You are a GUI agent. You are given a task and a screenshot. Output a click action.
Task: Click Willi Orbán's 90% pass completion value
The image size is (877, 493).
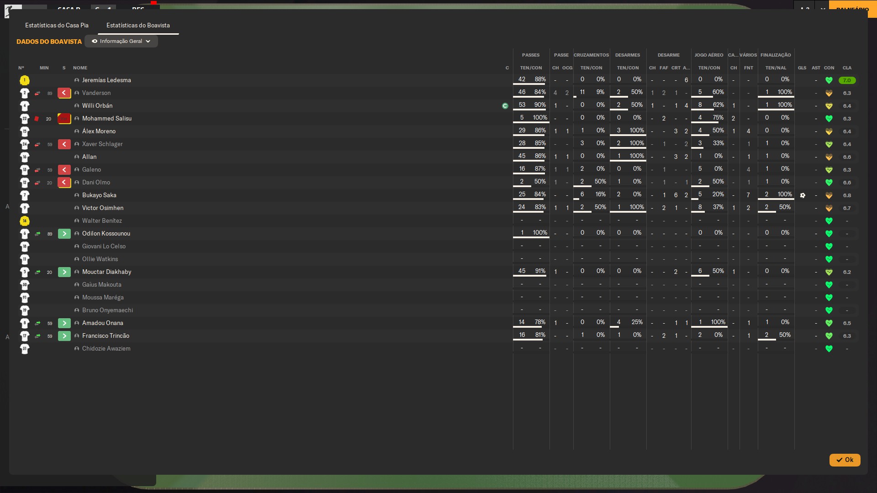click(x=540, y=105)
